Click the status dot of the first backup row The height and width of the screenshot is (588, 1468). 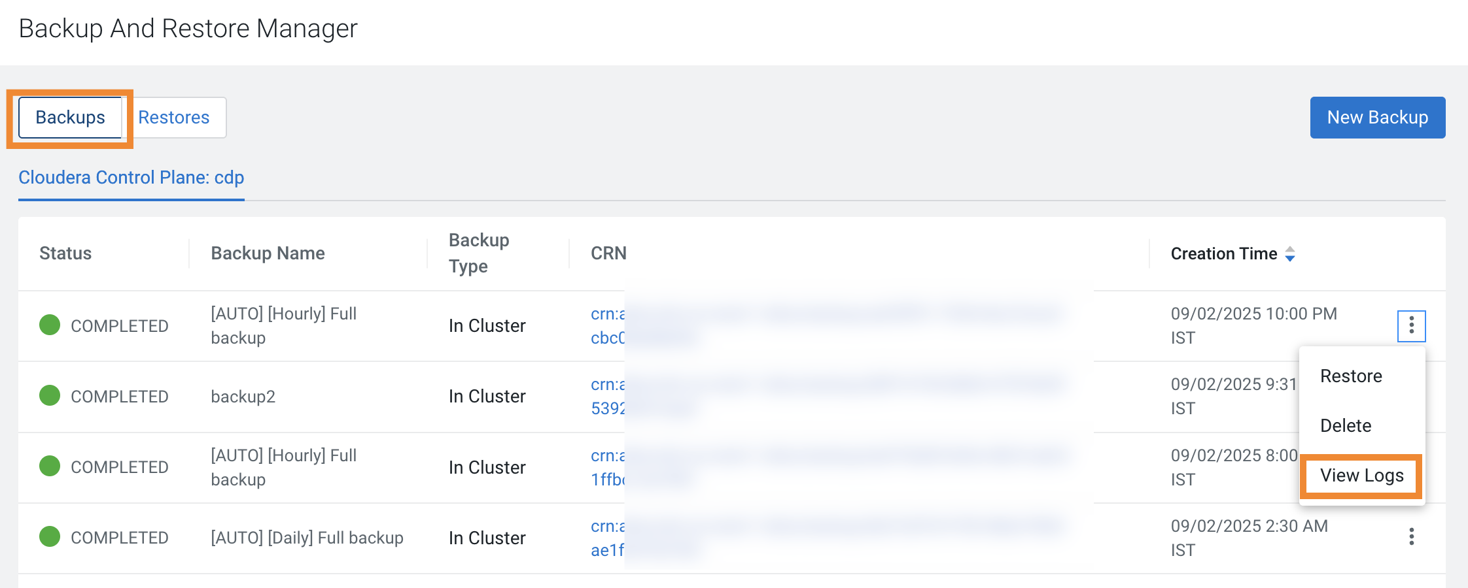tap(49, 325)
